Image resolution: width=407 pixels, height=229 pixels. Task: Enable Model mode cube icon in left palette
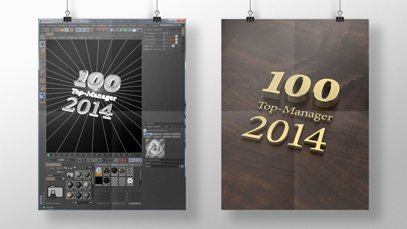click(x=42, y=44)
